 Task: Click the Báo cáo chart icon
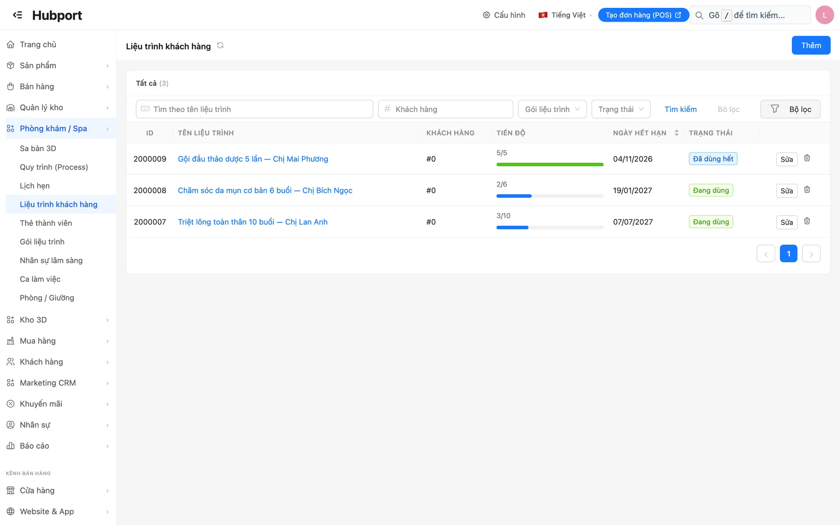click(x=10, y=446)
